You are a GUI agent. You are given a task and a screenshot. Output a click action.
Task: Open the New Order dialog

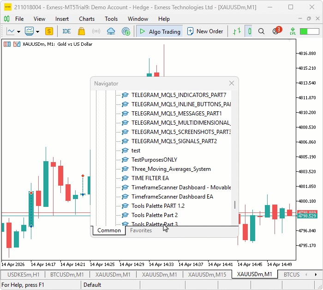click(205, 31)
